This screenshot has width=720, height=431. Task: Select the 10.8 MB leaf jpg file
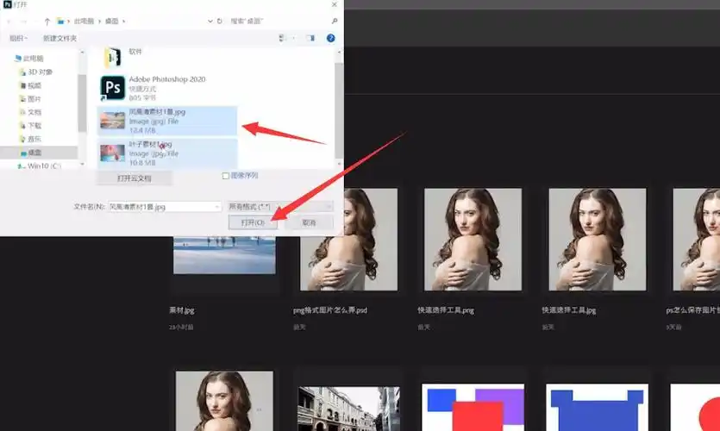(x=167, y=153)
